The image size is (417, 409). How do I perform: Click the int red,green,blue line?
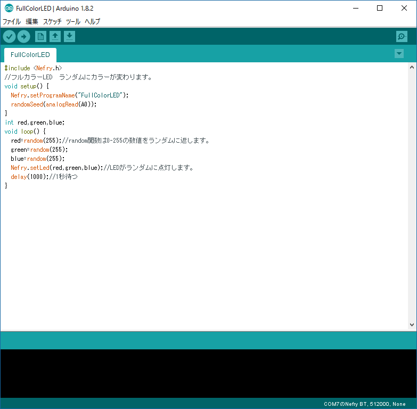(x=35, y=122)
